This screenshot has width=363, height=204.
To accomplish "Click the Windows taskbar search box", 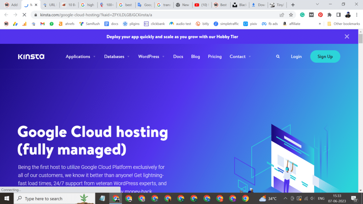I will pos(50,198).
